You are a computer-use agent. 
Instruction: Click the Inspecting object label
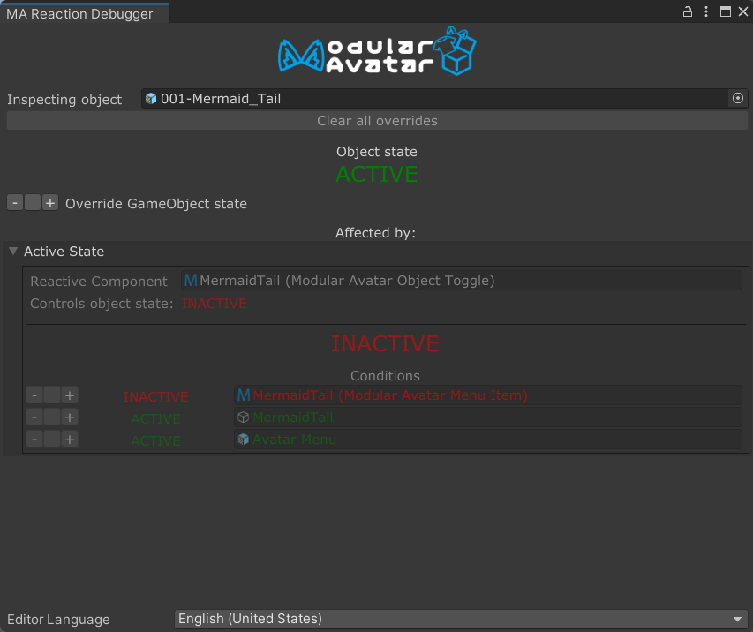pyautogui.click(x=64, y=100)
